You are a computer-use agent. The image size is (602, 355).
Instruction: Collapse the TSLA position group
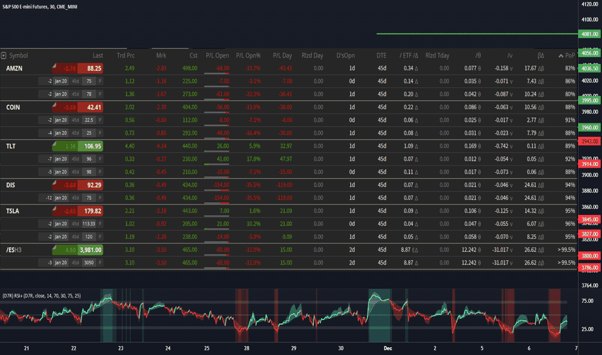point(13,211)
